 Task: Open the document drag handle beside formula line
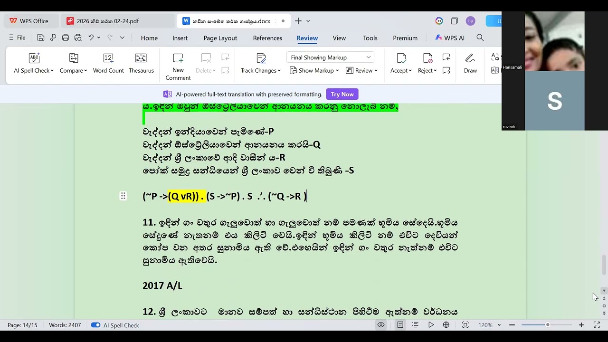pos(123,196)
